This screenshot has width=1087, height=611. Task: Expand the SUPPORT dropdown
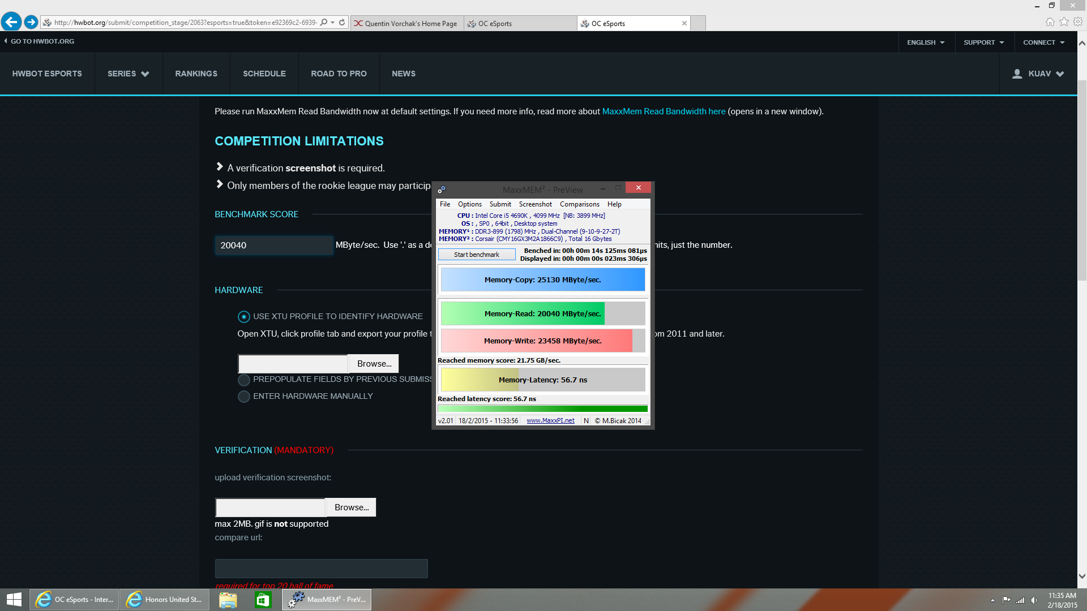click(x=984, y=42)
